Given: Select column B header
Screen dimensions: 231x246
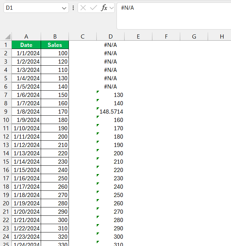Looking at the screenshot, I should point(55,36).
